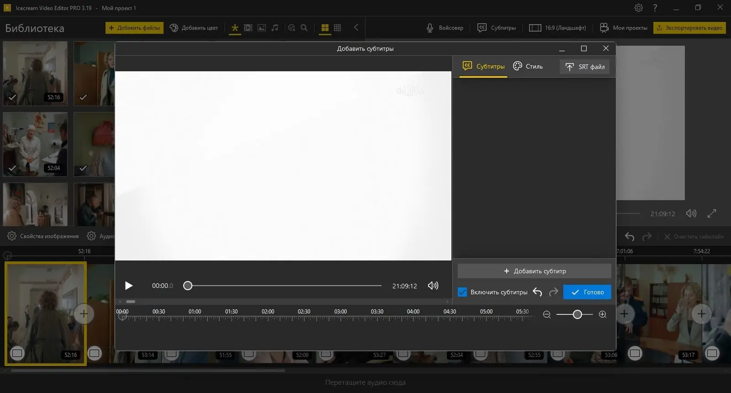
Task: Show all media types in library
Action: [x=235, y=28]
